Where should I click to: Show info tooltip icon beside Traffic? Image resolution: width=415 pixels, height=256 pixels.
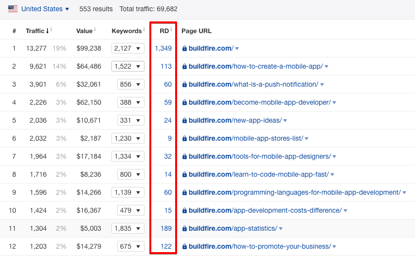[x=51, y=30]
